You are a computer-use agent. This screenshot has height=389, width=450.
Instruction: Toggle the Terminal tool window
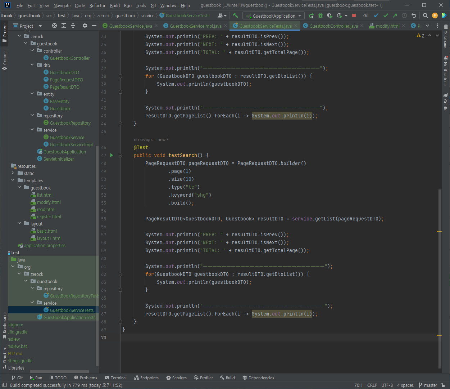tap(115, 378)
